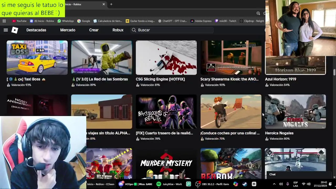
Task: Open the (6) Inicio - Roblox bookmark
Action: (42, 21)
